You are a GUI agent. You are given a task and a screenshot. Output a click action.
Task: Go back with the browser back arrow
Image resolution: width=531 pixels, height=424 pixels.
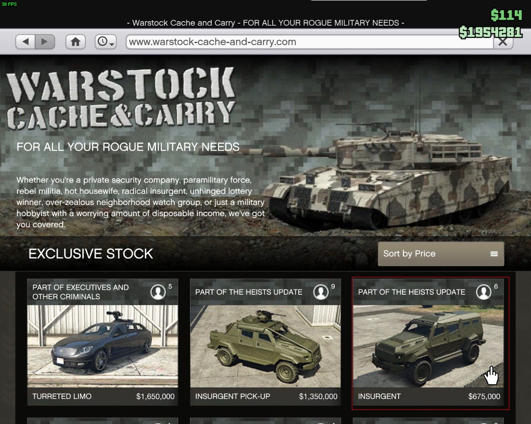coord(25,41)
